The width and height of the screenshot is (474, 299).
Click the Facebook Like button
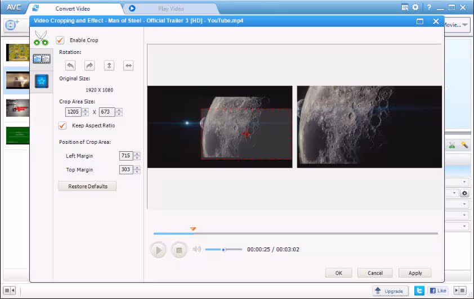pyautogui.click(x=438, y=291)
